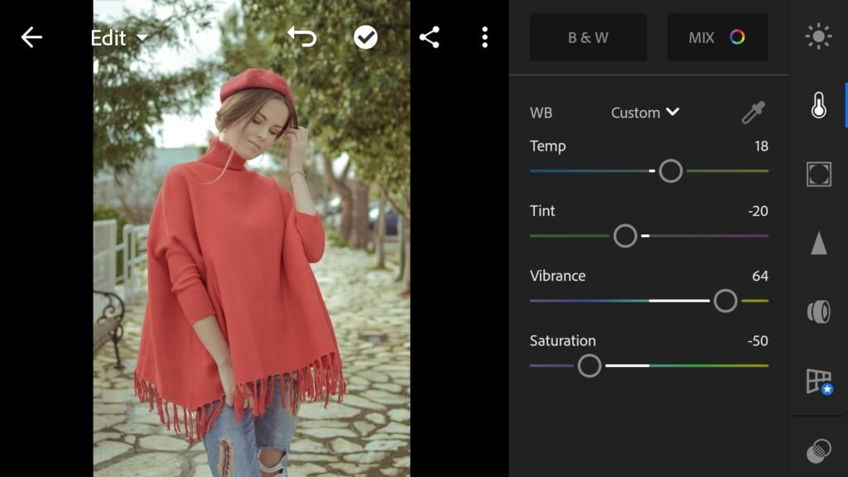This screenshot has height=477, width=848.
Task: Open the Optics lens icon
Action: (x=818, y=311)
